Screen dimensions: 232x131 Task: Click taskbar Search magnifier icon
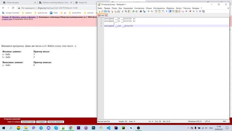11,128
